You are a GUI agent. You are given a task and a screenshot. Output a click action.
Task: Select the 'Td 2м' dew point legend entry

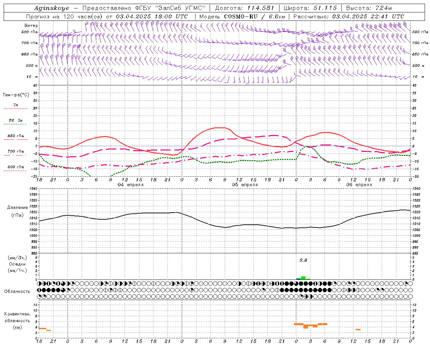[15, 120]
